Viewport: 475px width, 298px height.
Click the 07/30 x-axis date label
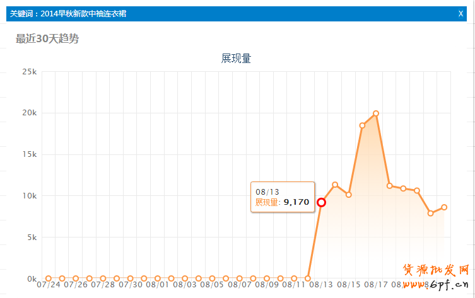point(131,285)
